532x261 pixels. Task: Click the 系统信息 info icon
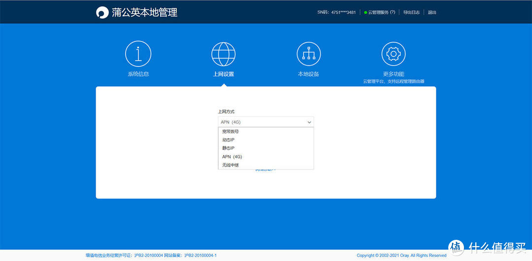pos(138,54)
